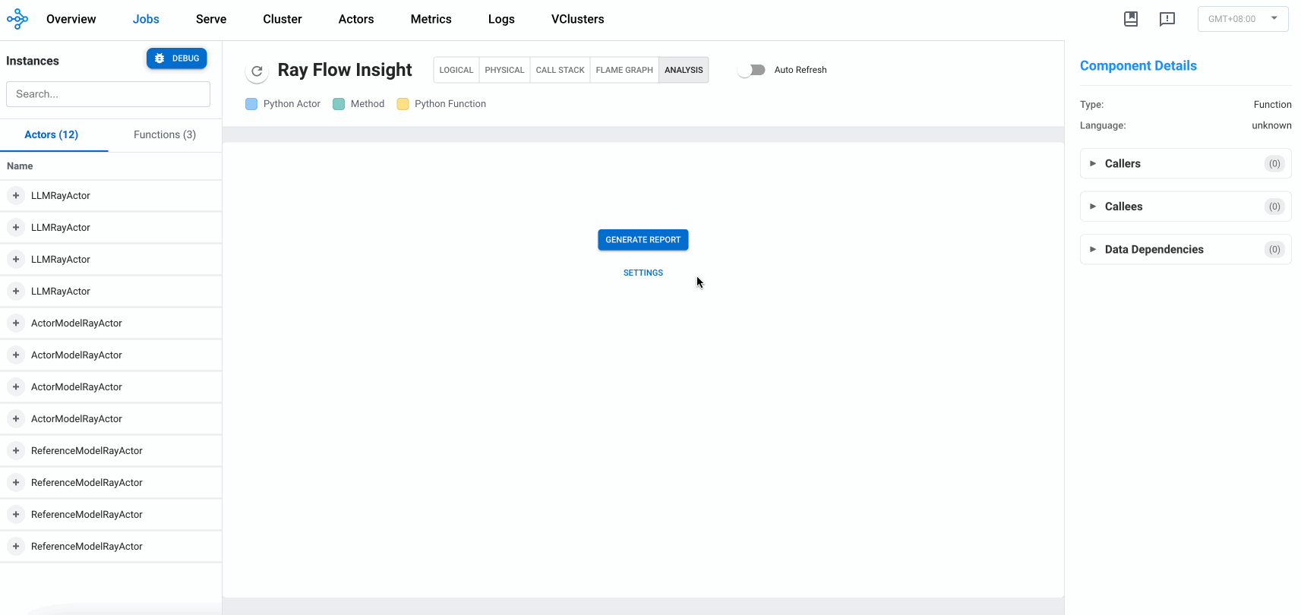Go to the Cluster page

283,19
